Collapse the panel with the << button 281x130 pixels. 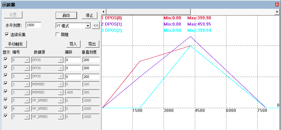[96, 26]
